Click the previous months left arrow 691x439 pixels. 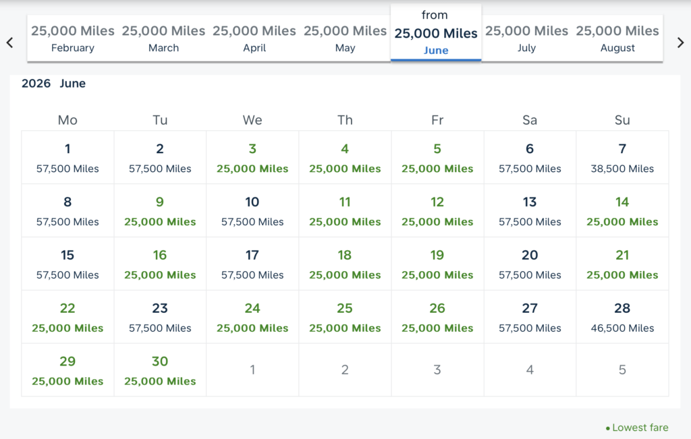[9, 42]
